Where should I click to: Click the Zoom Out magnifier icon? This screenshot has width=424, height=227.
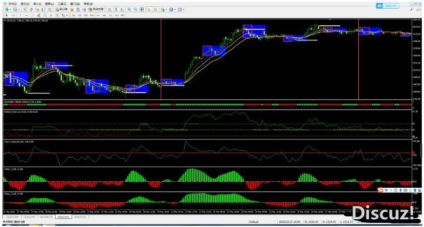[x=135, y=9]
